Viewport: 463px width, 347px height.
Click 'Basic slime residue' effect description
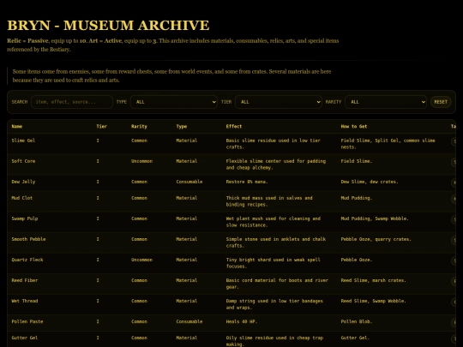(274, 144)
